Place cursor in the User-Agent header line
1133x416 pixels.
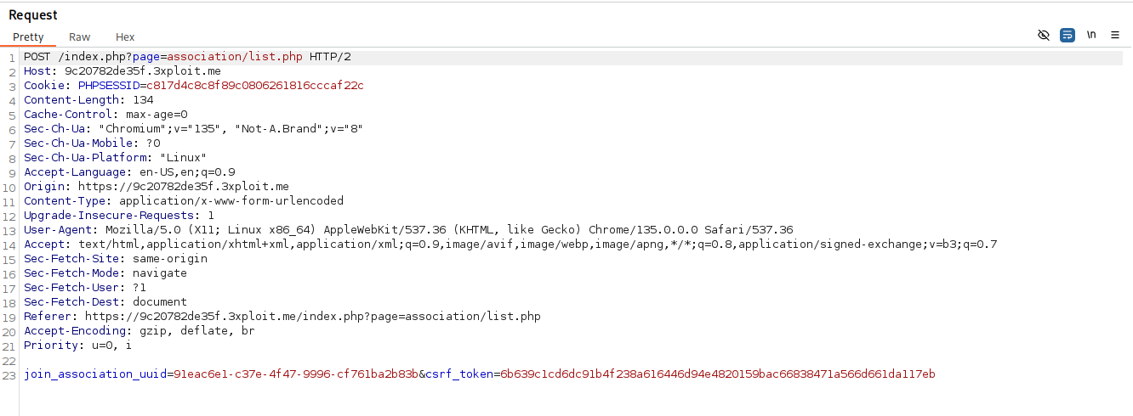click(425, 230)
